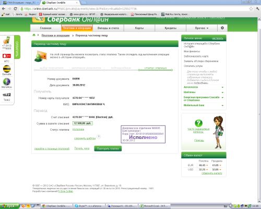The height and width of the screenshot is (209, 261).
Task: Click the Печать чека link
Action: [x=82, y=148]
